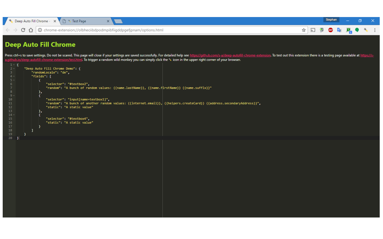
Task: Click line number 10 in the gutter
Action: pyautogui.click(x=10, y=99)
